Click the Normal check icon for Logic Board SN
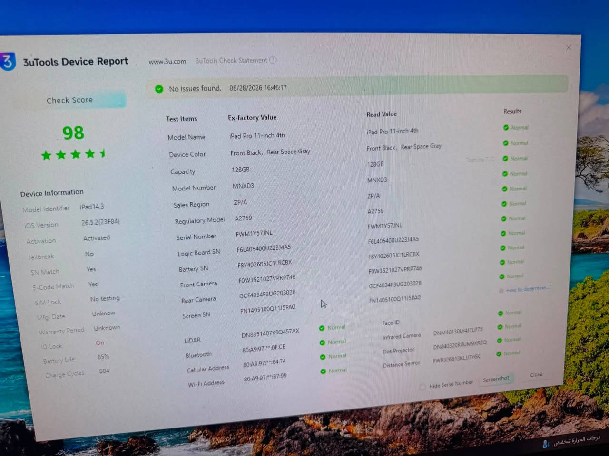This screenshot has width=609, height=456. pos(503,233)
